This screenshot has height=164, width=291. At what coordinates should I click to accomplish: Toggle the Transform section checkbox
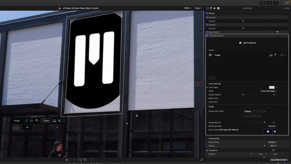[x=207, y=150]
